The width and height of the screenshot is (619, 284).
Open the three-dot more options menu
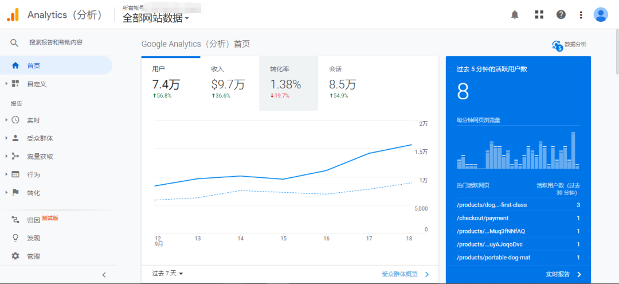coord(581,14)
